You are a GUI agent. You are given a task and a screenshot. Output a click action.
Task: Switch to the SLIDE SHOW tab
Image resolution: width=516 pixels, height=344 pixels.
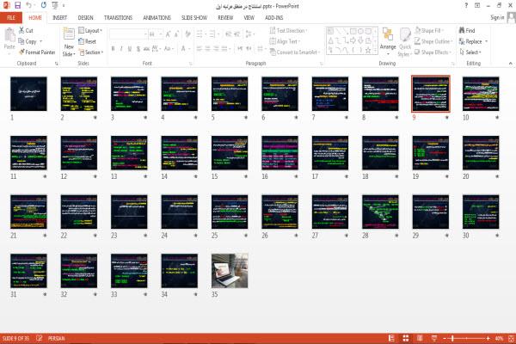194,17
